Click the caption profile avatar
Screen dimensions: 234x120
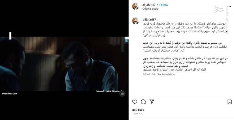click(135, 21)
